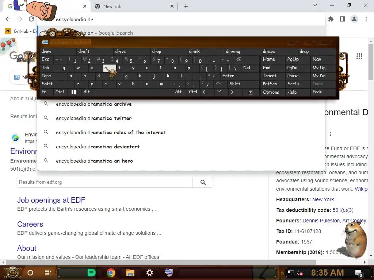Select suggestion 'encyclopedia dramatica twitter'

(x=181, y=118)
